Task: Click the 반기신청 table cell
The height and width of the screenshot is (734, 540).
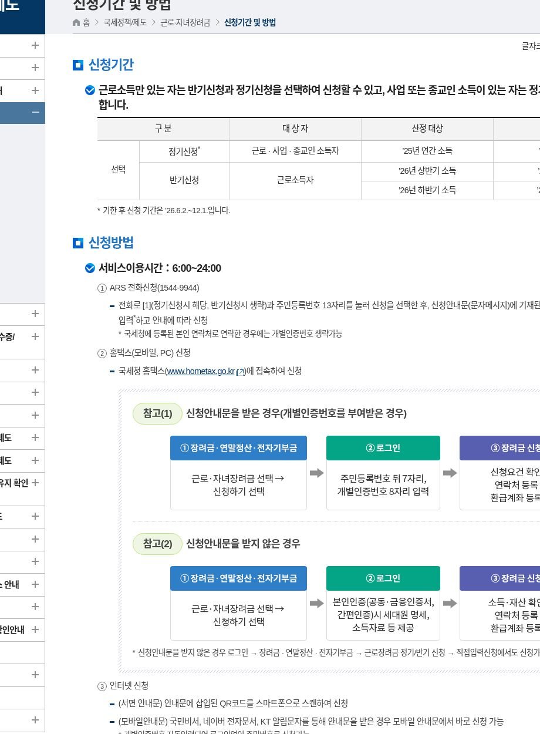Action: 184,180
